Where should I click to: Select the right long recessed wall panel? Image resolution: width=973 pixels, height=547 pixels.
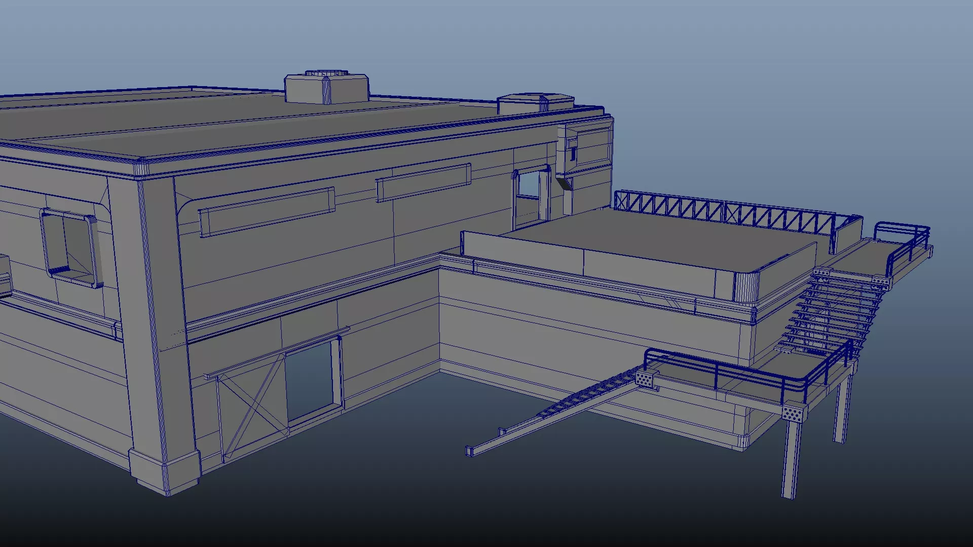423,182
